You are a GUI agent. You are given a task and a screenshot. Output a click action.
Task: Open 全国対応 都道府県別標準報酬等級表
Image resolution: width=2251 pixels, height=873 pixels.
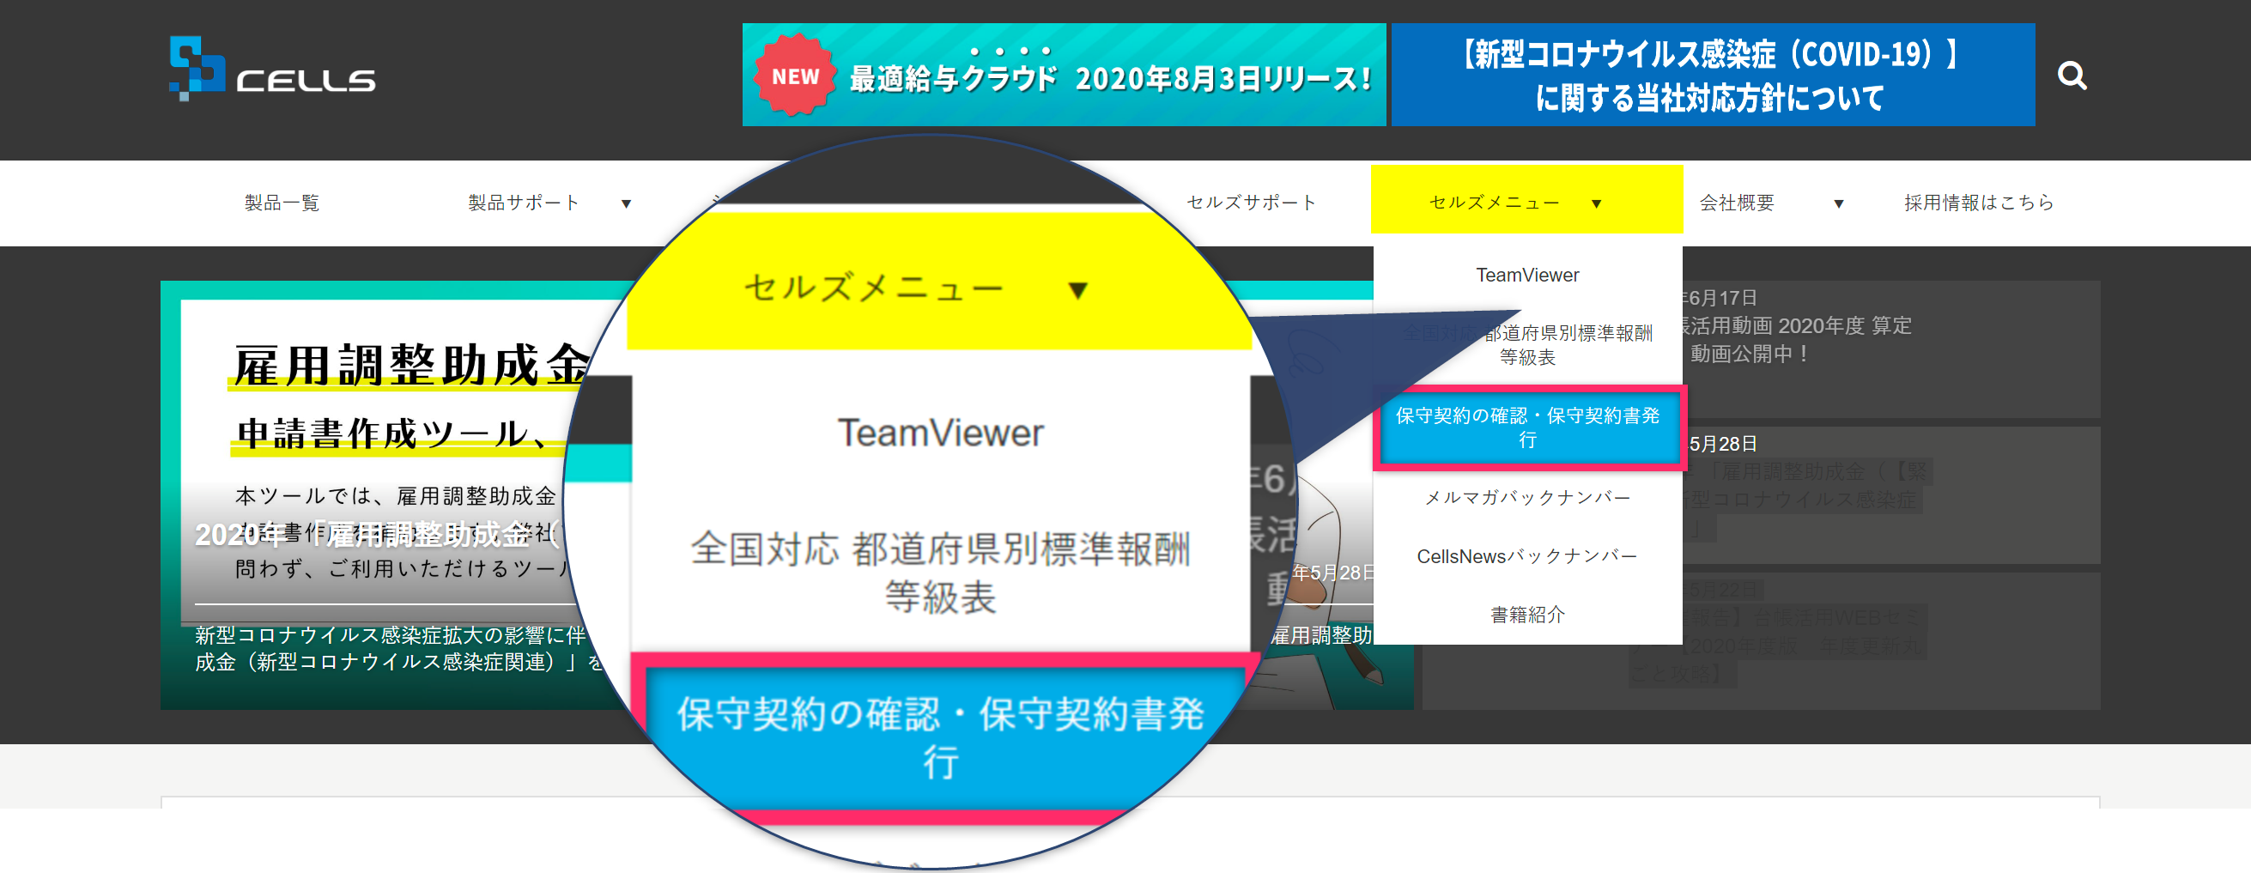click(x=1526, y=345)
